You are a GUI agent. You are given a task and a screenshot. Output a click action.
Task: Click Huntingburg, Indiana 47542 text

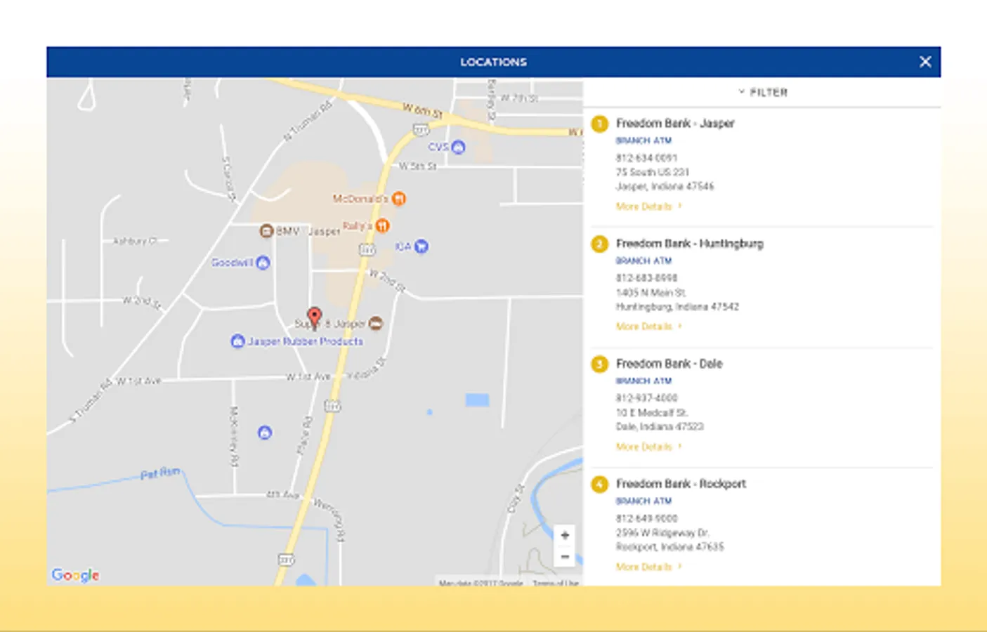677,306
